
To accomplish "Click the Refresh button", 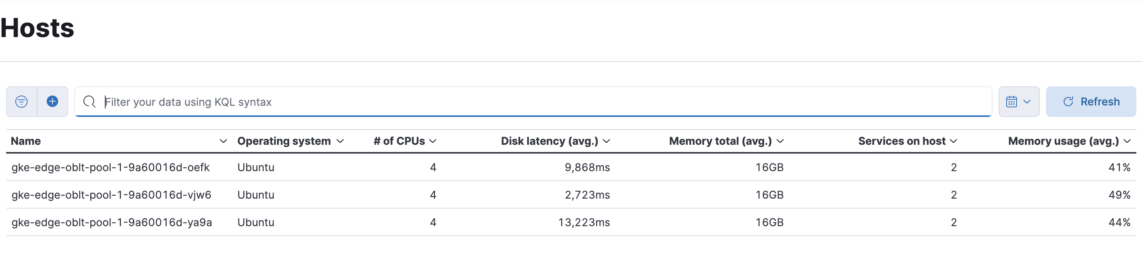I will pyautogui.click(x=1091, y=101).
